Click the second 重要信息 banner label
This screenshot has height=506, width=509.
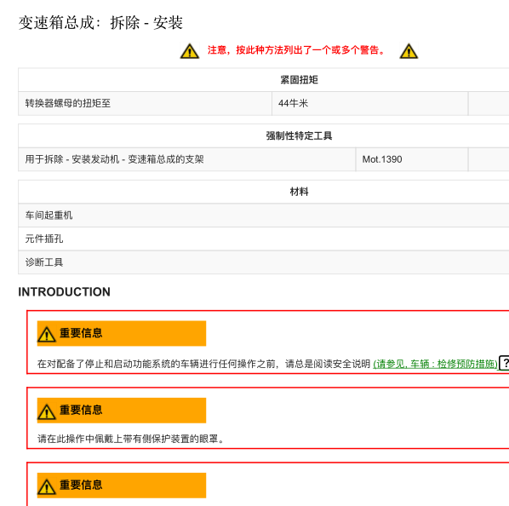click(x=81, y=410)
